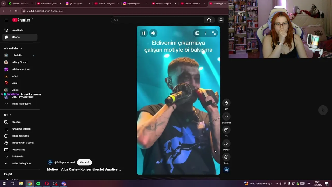This screenshot has height=187, width=332.
Task: Select Shorts in the sidebar
Action: [x=20, y=37]
